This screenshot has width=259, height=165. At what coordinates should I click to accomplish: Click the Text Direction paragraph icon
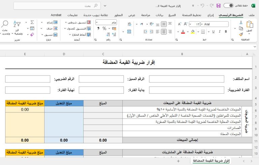(x=142, y=24)
